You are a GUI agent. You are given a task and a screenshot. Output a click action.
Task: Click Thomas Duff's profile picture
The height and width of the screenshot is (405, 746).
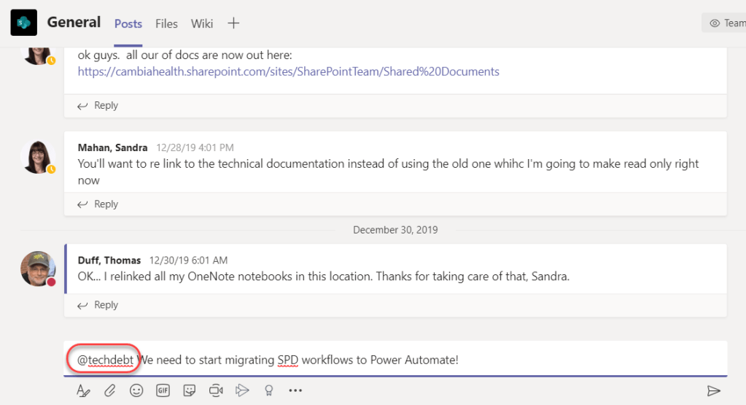[x=38, y=269]
